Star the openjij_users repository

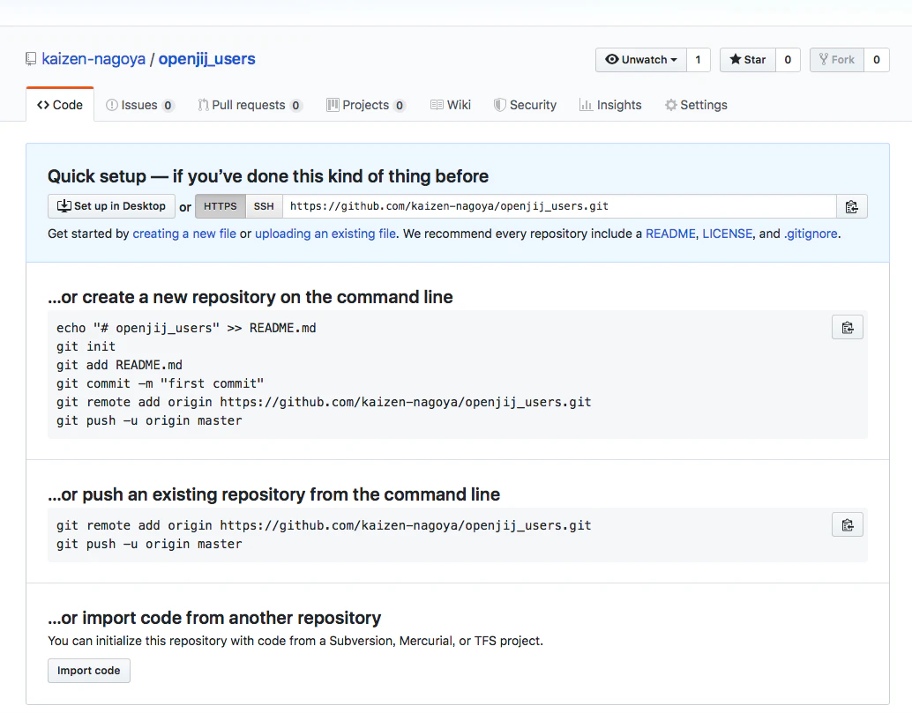747,60
